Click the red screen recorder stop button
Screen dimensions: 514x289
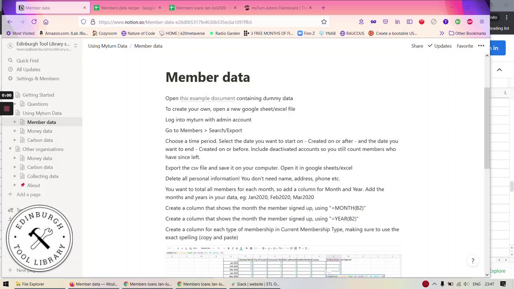[6, 108]
